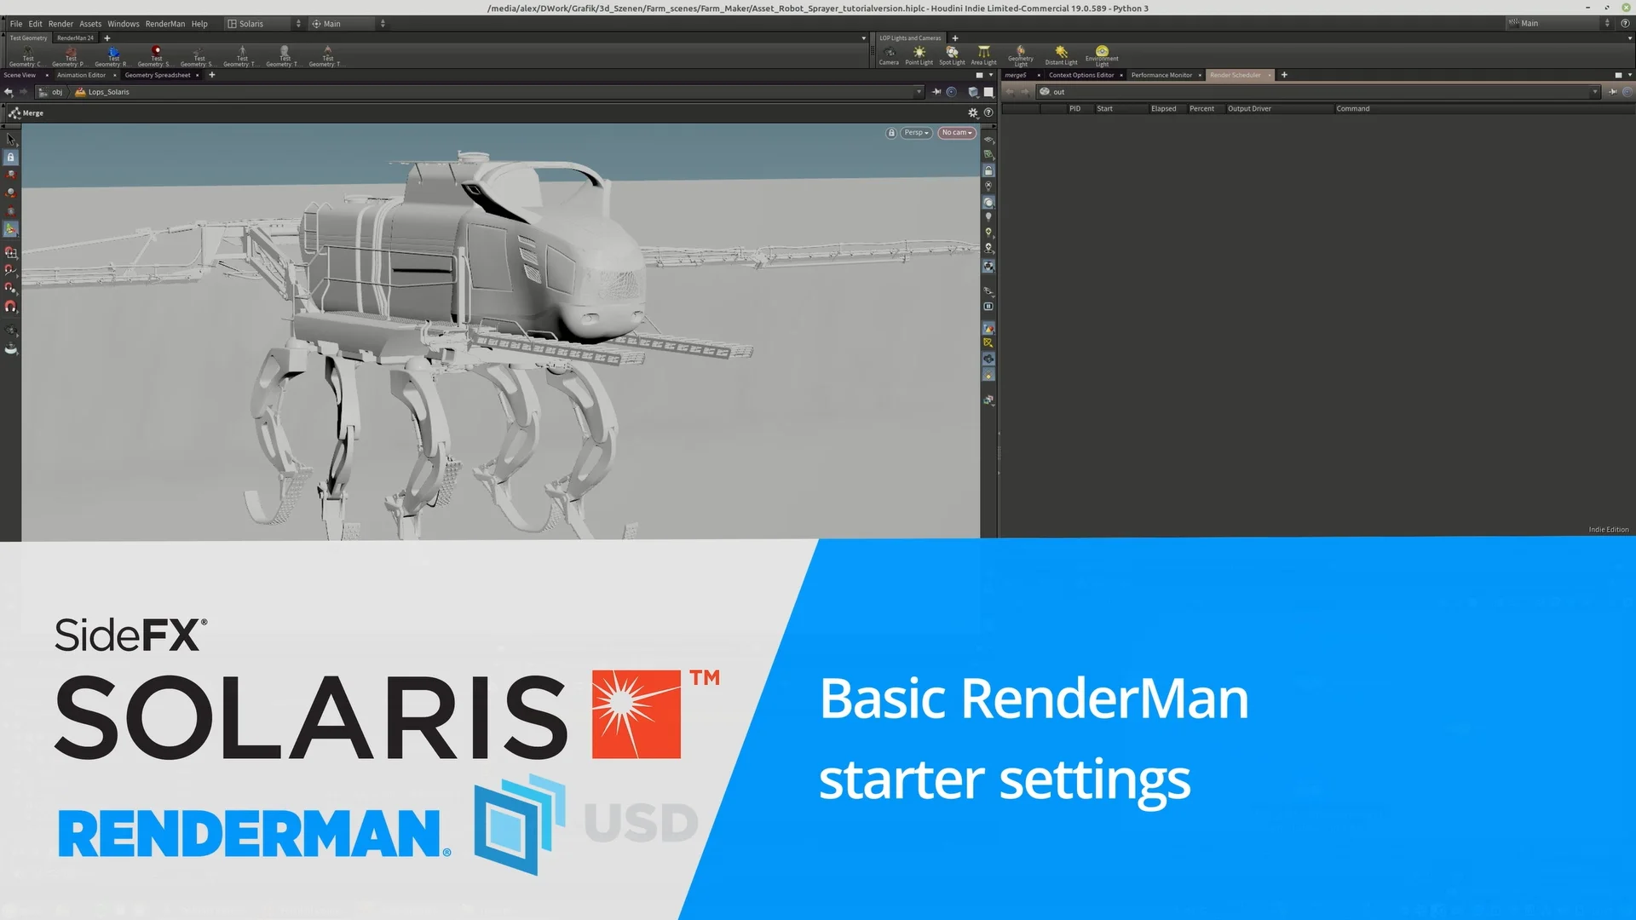This screenshot has height=920, width=1636.
Task: Click the Point Light shelf tool
Action: (919, 55)
